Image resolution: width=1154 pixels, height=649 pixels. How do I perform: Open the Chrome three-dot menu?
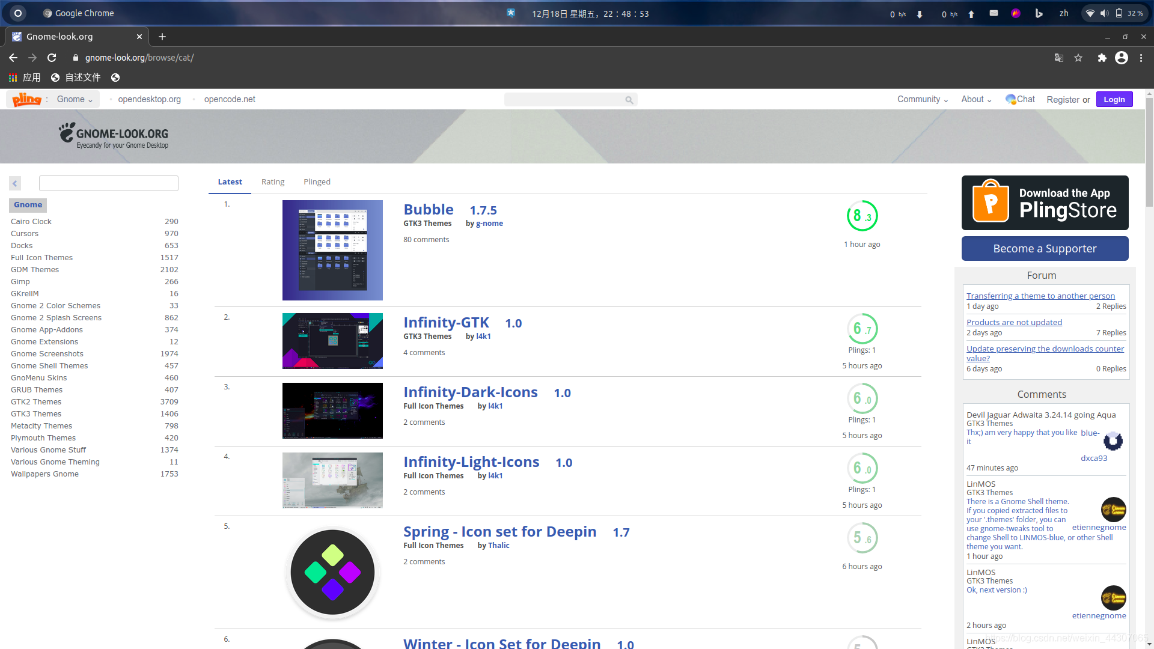[1141, 58]
